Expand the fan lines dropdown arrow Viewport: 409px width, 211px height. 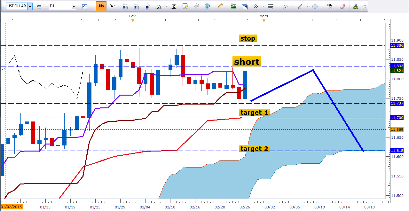tap(293, 6)
